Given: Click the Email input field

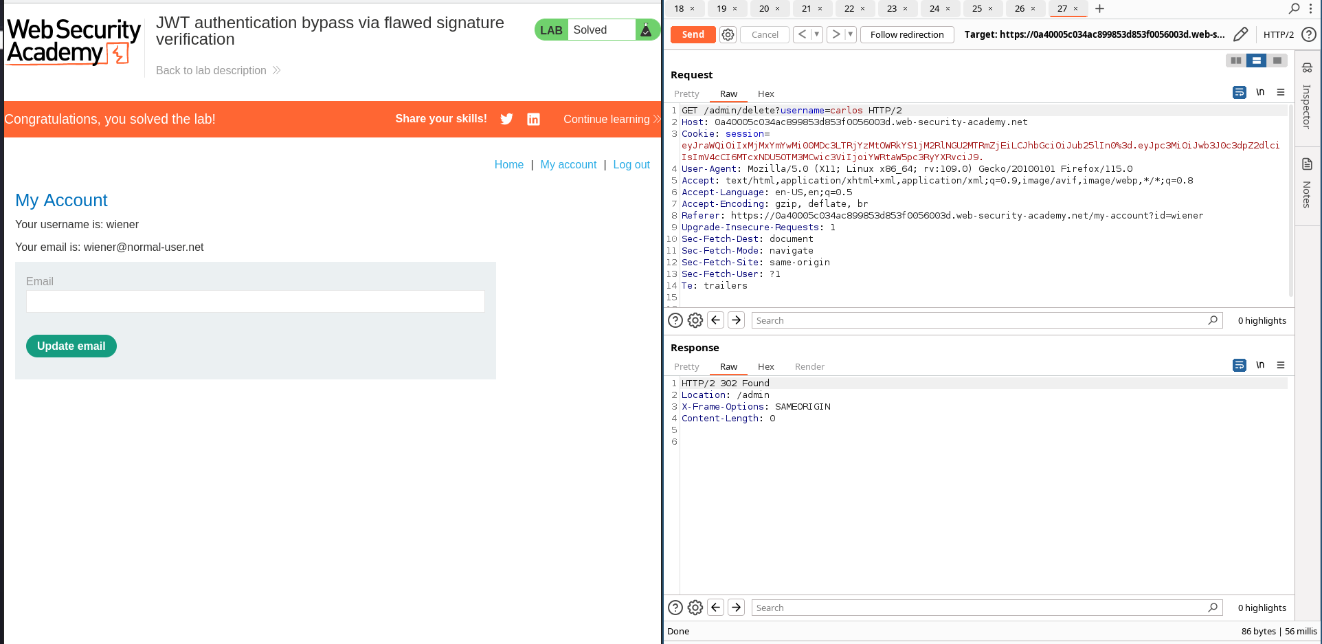Looking at the screenshot, I should click(x=256, y=301).
